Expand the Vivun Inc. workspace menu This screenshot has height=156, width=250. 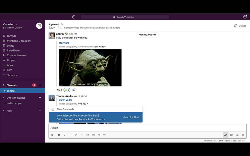tap(10, 24)
